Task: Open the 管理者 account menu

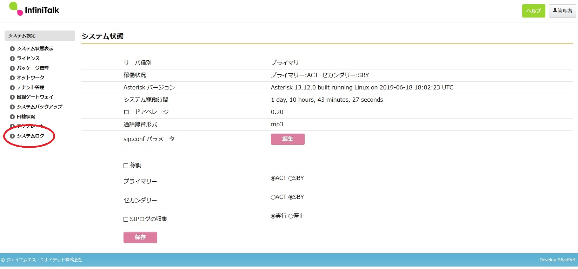Action: (x=563, y=11)
